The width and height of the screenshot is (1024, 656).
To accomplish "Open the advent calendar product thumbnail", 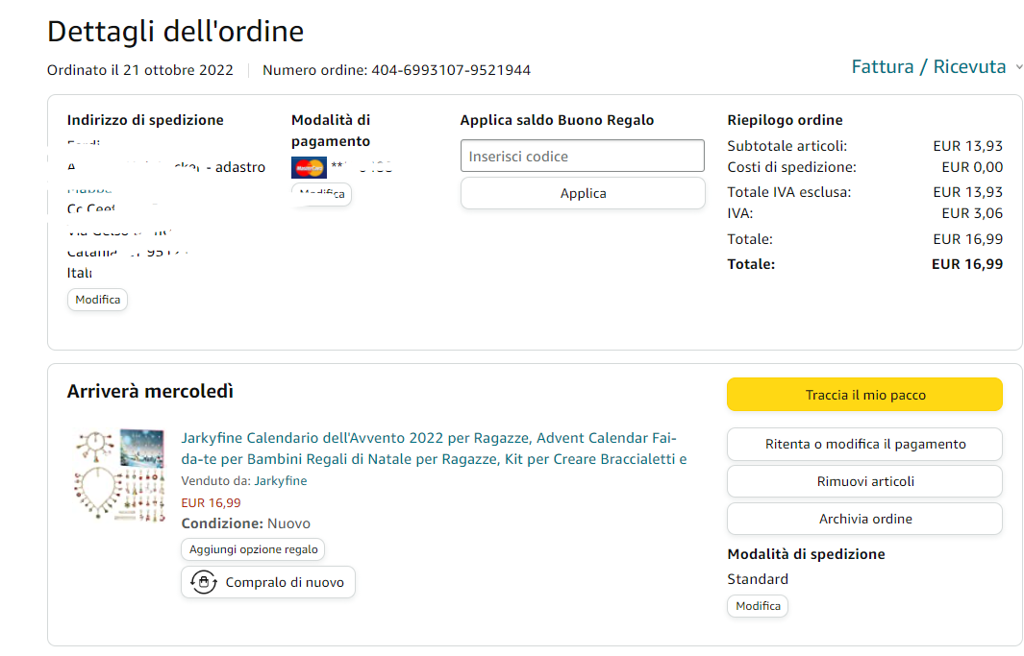I will point(119,475).
